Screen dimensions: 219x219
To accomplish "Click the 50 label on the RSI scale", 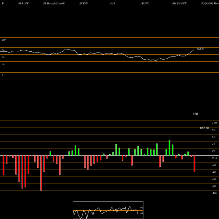I will pyautogui.click(x=3, y=57).
